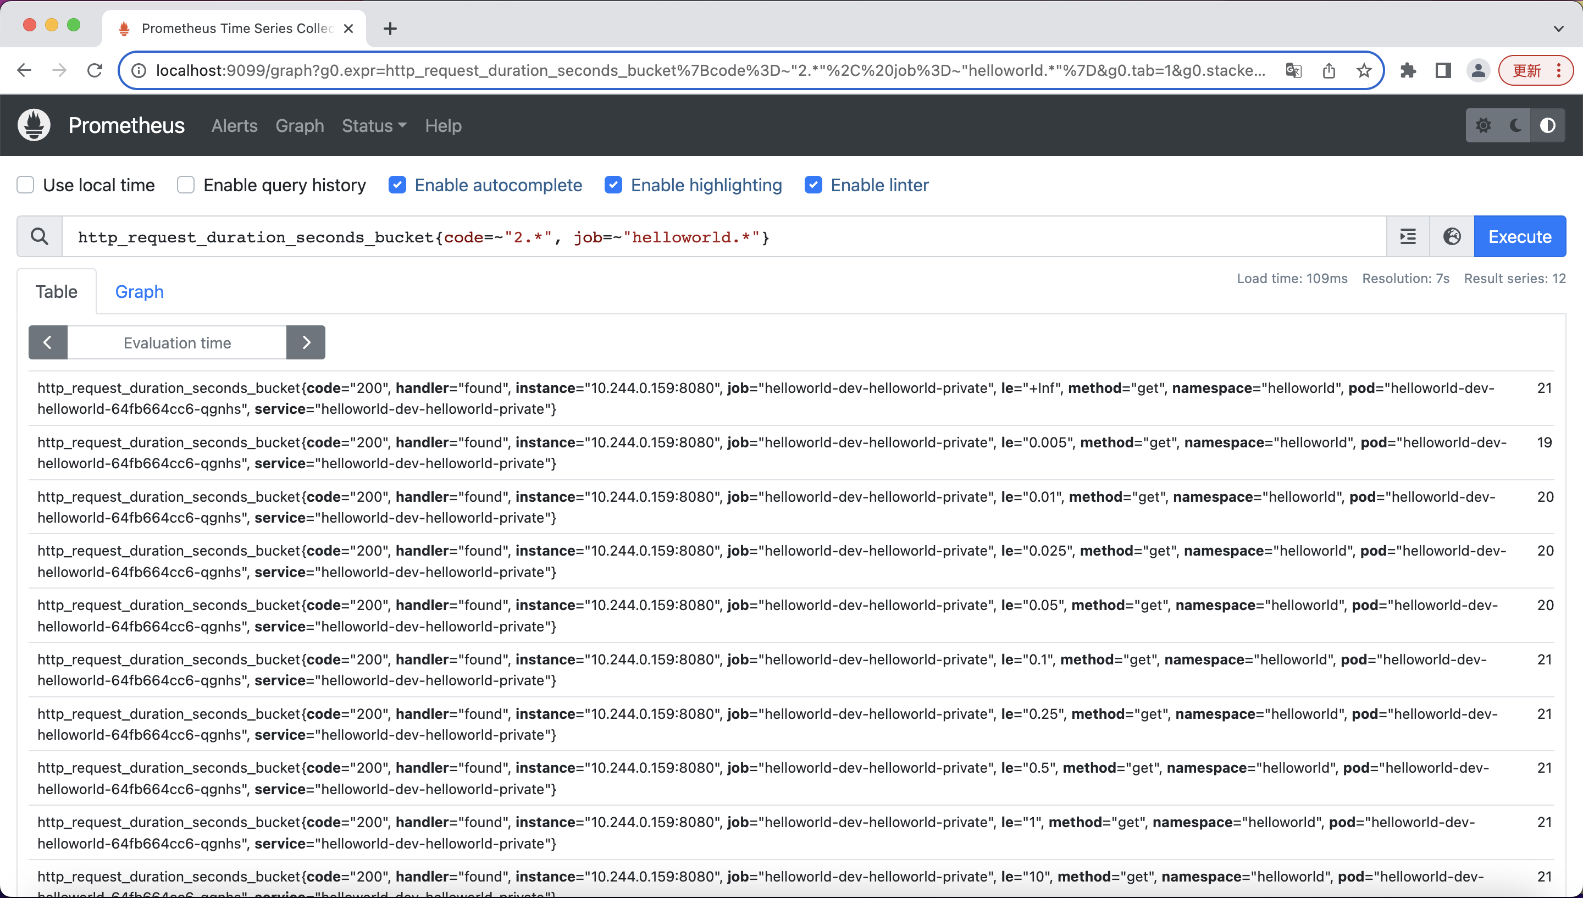1583x898 pixels.
Task: Disable the Enable linter checkbox
Action: click(813, 185)
